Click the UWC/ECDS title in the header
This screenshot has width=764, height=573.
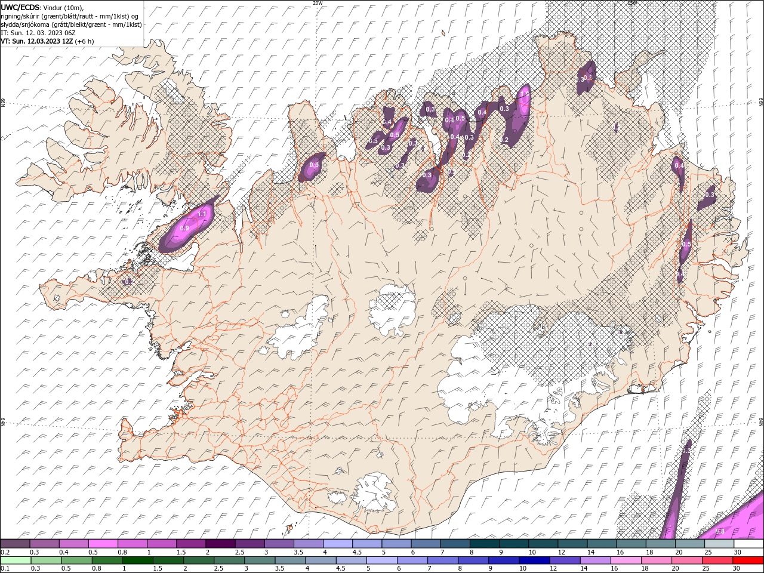[x=19, y=7]
